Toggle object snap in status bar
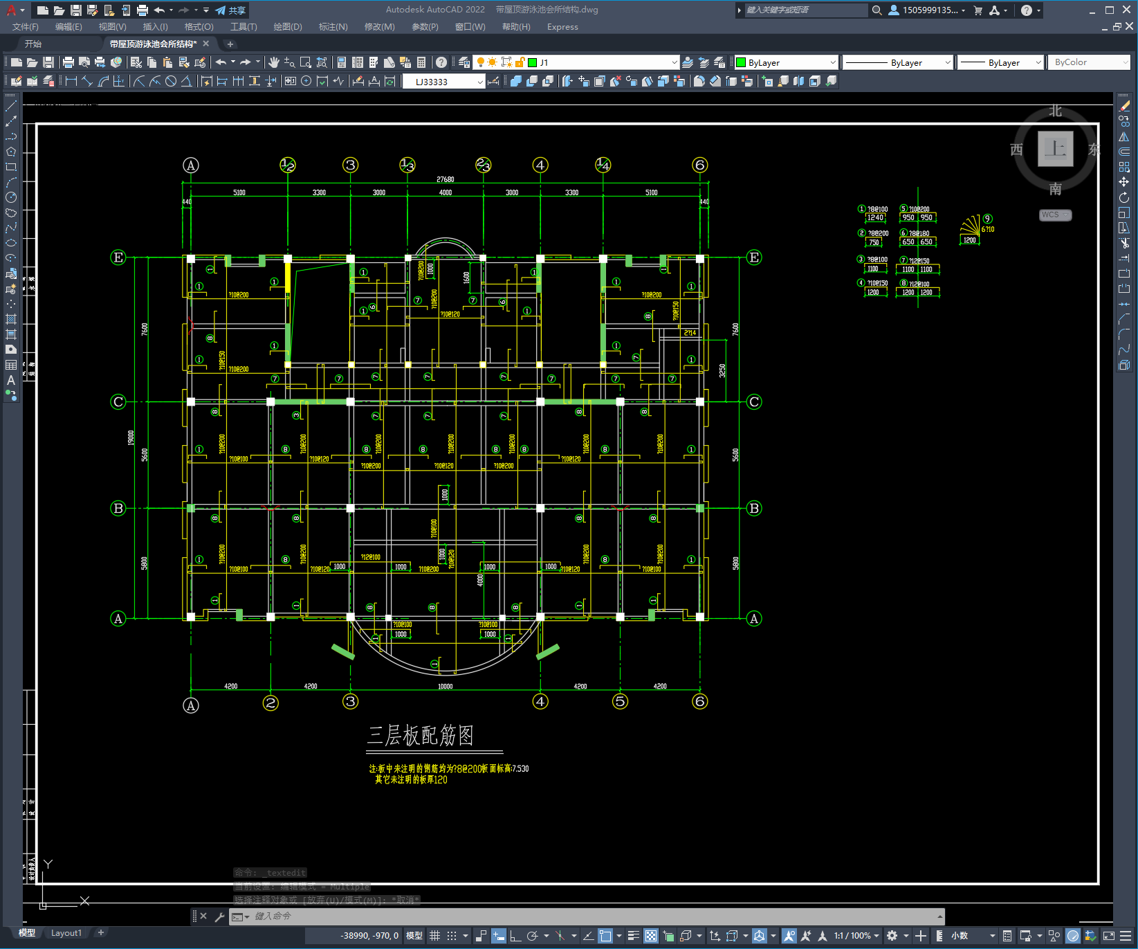Screen dimensions: 1138x949 click(605, 936)
